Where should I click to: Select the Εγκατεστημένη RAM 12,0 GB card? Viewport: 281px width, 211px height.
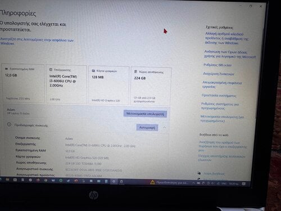point(23,83)
